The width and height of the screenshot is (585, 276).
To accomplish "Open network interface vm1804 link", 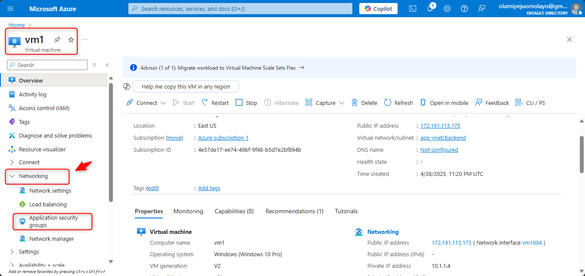I will pos(533,242).
